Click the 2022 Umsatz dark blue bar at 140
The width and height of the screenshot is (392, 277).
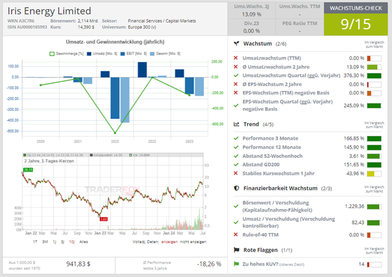tap(143, 70)
